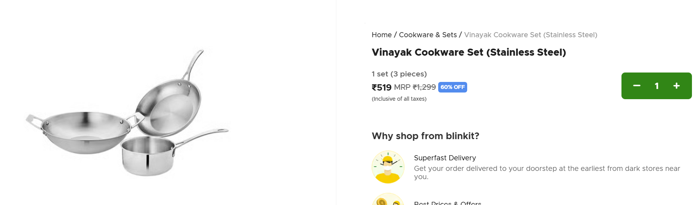Select the "1 set (3 pieces)" unit label
699x205 pixels.
click(x=399, y=74)
